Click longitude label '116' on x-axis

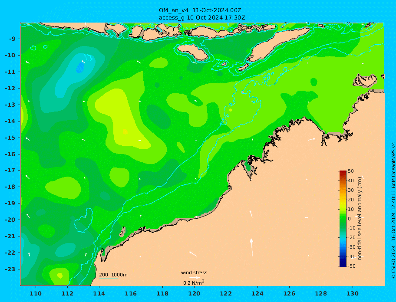pos(131,293)
